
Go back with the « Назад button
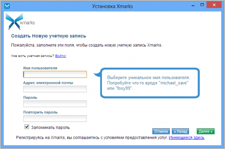click(x=180, y=131)
